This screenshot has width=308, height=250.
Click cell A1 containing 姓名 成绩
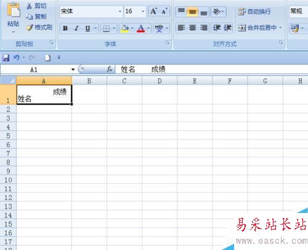pos(44,94)
